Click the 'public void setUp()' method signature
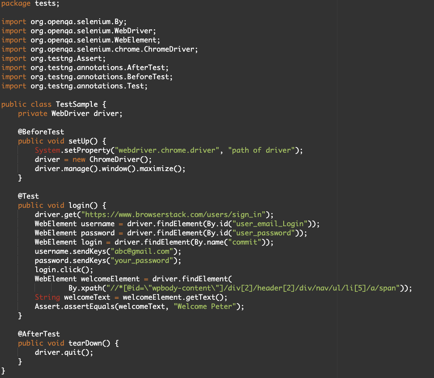The height and width of the screenshot is (378, 434). pyautogui.click(x=62, y=141)
